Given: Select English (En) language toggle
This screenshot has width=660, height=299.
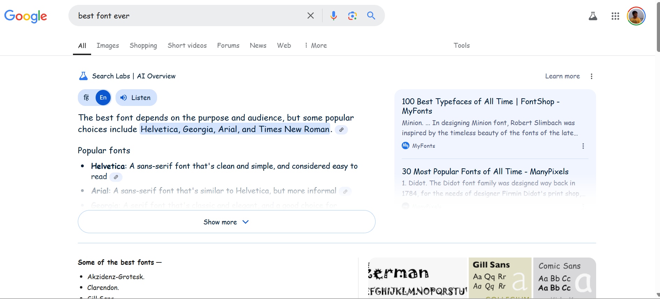Looking at the screenshot, I should [x=103, y=98].
